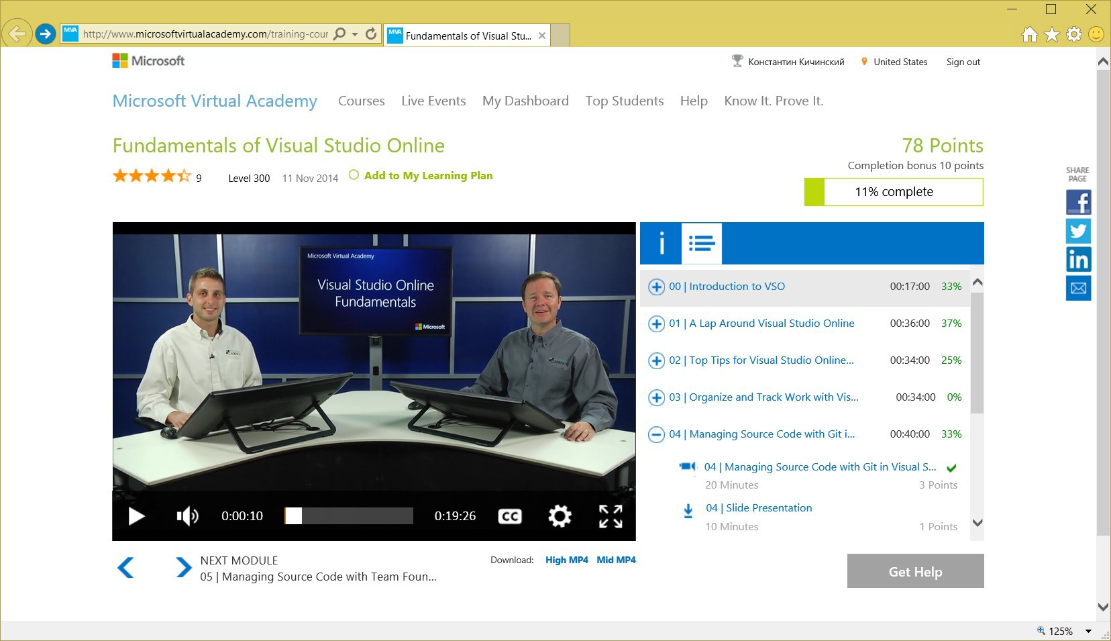Switch to course contents list tab
1111x641 pixels.
pyautogui.click(x=702, y=243)
